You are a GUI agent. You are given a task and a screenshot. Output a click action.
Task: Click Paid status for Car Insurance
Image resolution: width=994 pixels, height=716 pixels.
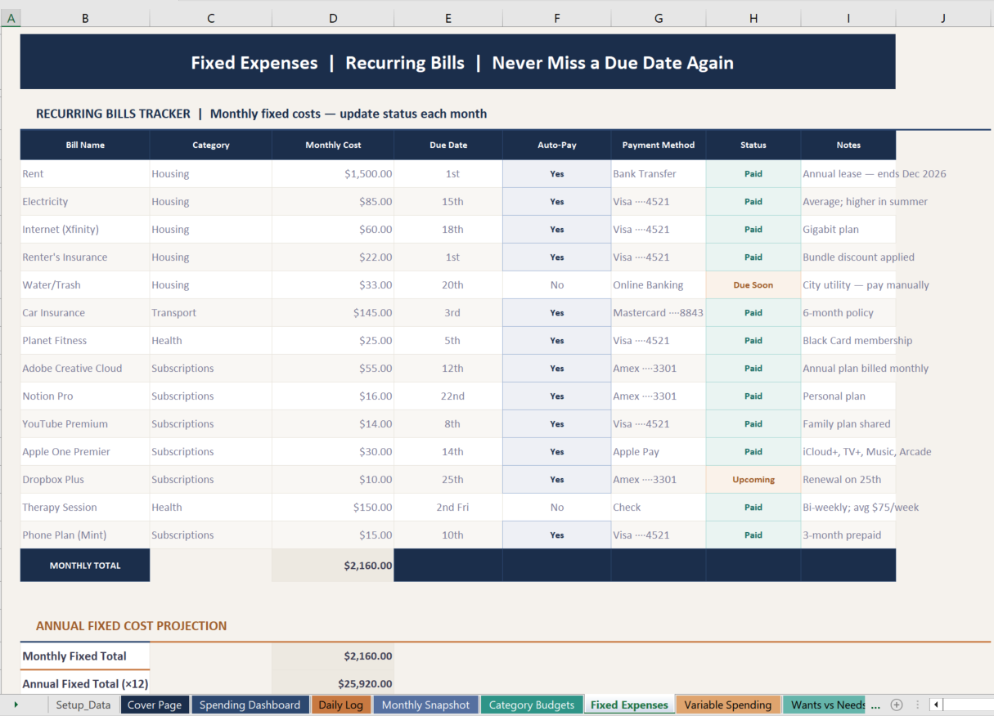[753, 313]
